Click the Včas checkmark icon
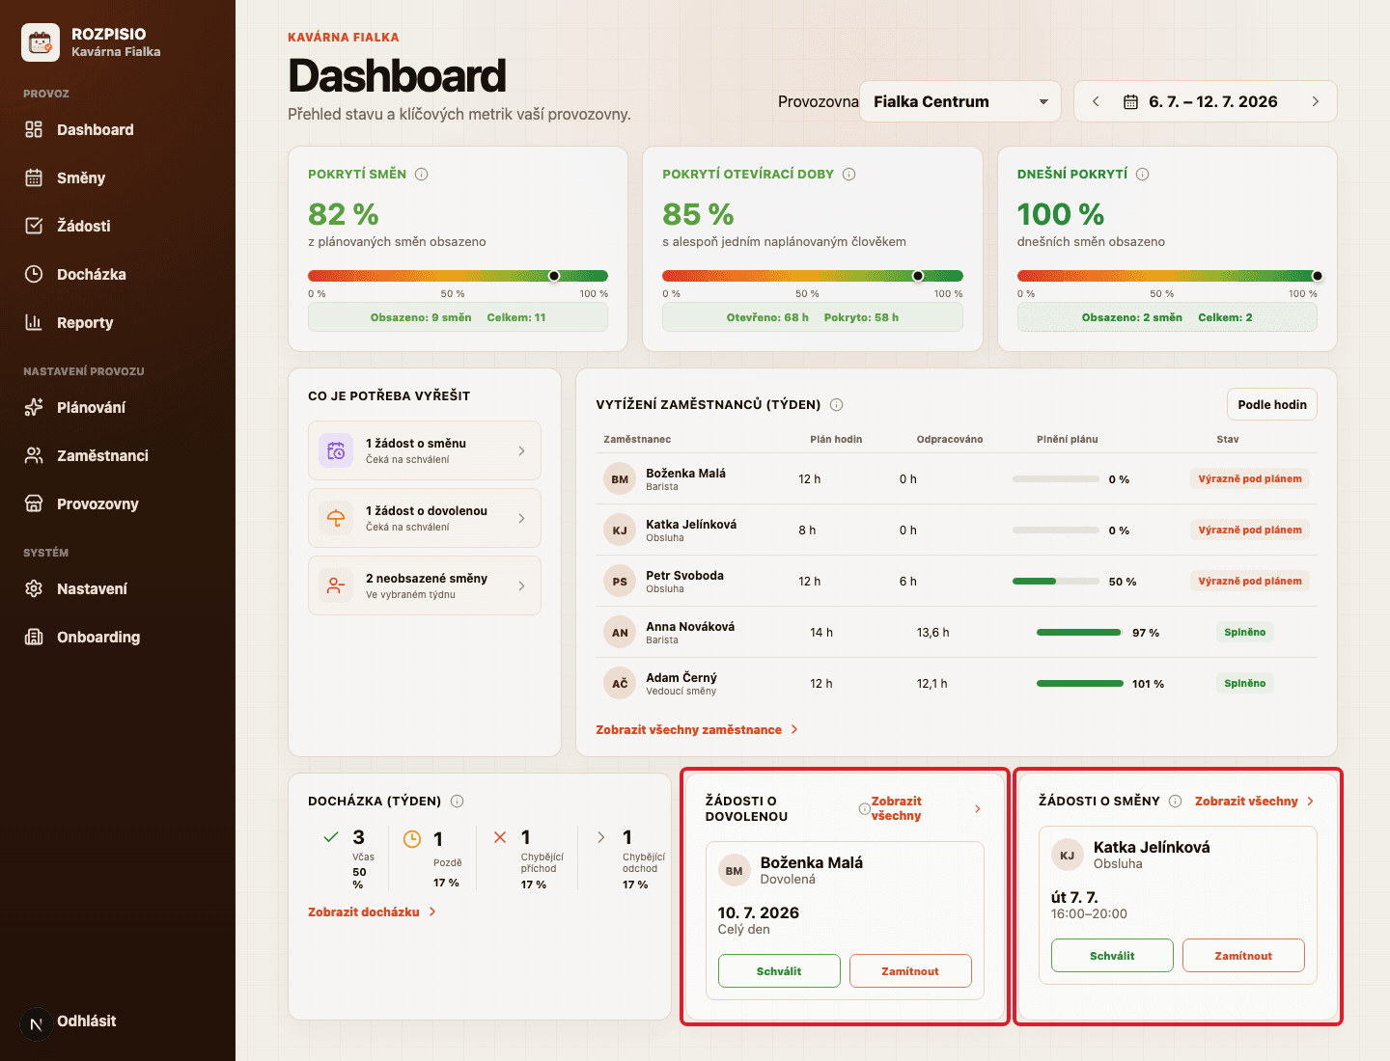The height and width of the screenshot is (1061, 1390). click(331, 837)
